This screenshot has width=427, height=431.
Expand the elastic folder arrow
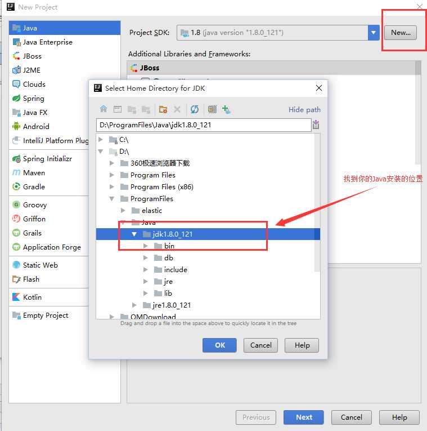point(123,211)
